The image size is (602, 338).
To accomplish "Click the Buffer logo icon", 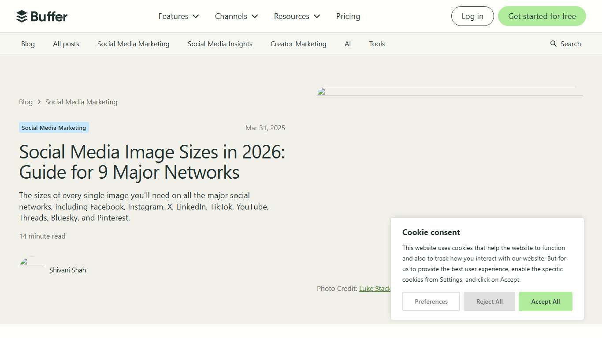I will tap(20, 16).
